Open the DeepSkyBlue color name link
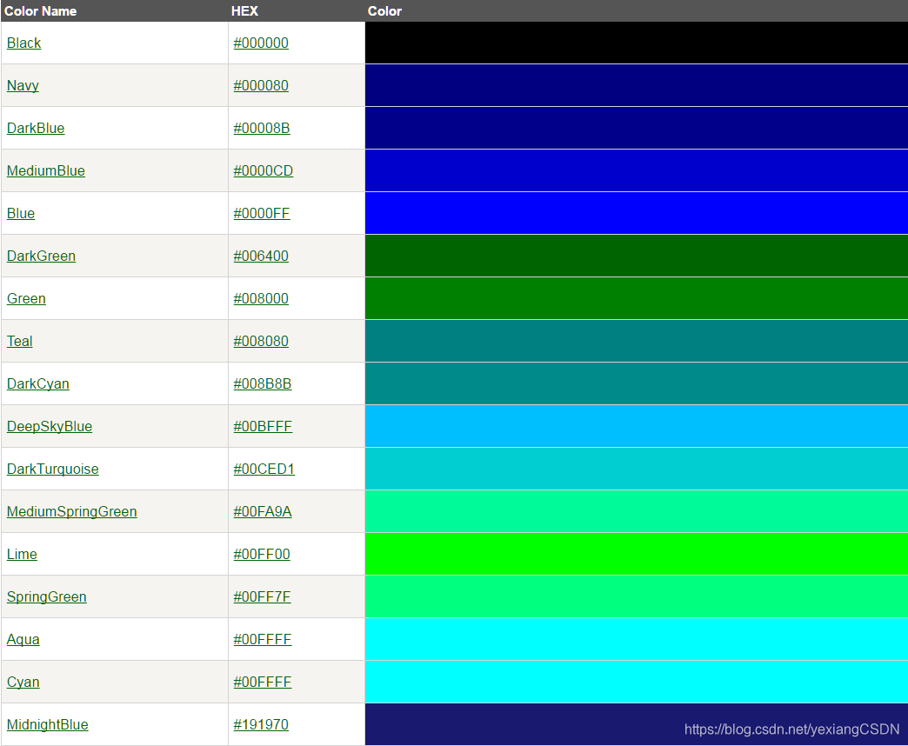The width and height of the screenshot is (908, 746). click(x=50, y=427)
